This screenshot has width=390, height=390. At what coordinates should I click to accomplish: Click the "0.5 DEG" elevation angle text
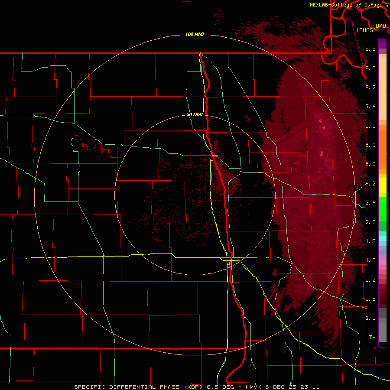tap(220, 387)
